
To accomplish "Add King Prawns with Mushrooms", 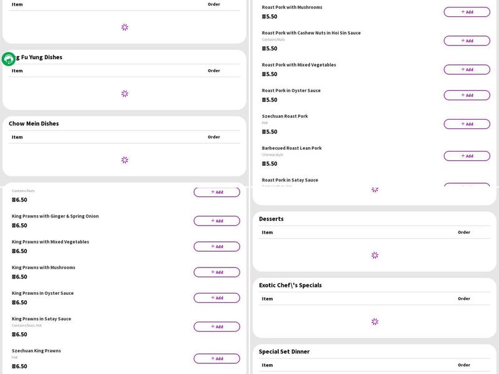I will coord(216,272).
